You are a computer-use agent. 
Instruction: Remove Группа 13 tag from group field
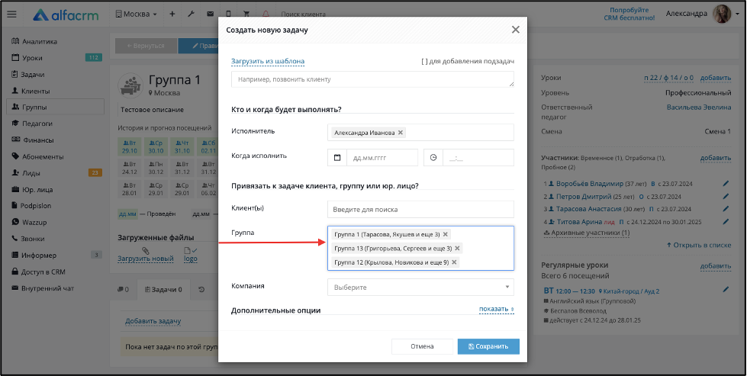tap(457, 249)
